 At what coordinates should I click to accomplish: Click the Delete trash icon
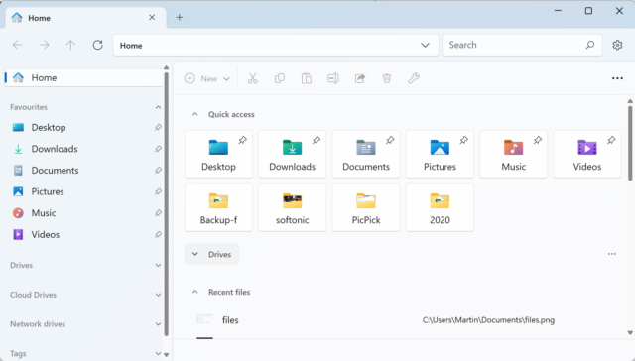click(387, 78)
